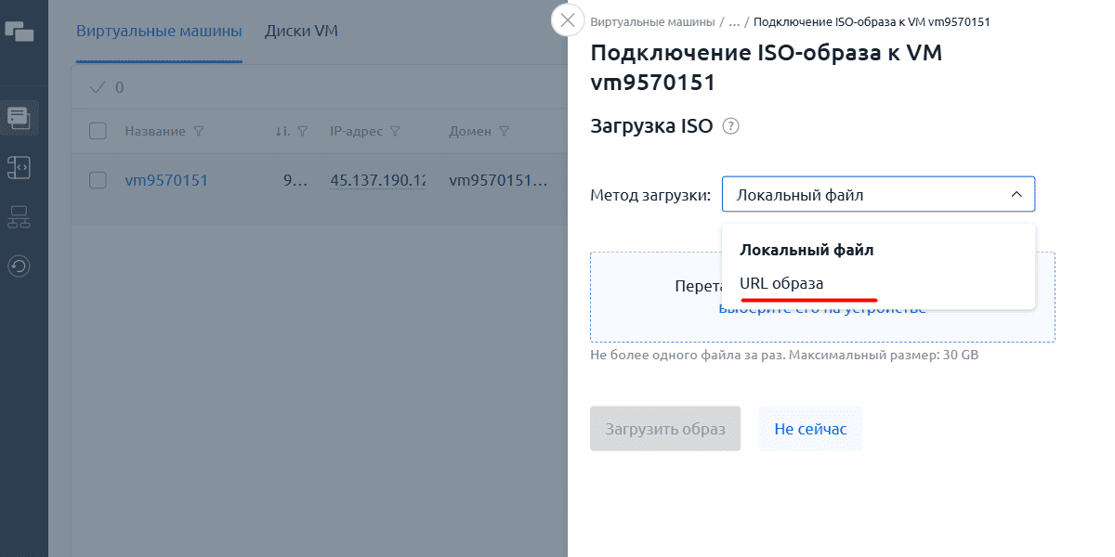Toggle select-all checkbox in table header
This screenshot has height=557, width=1115.
point(98,131)
